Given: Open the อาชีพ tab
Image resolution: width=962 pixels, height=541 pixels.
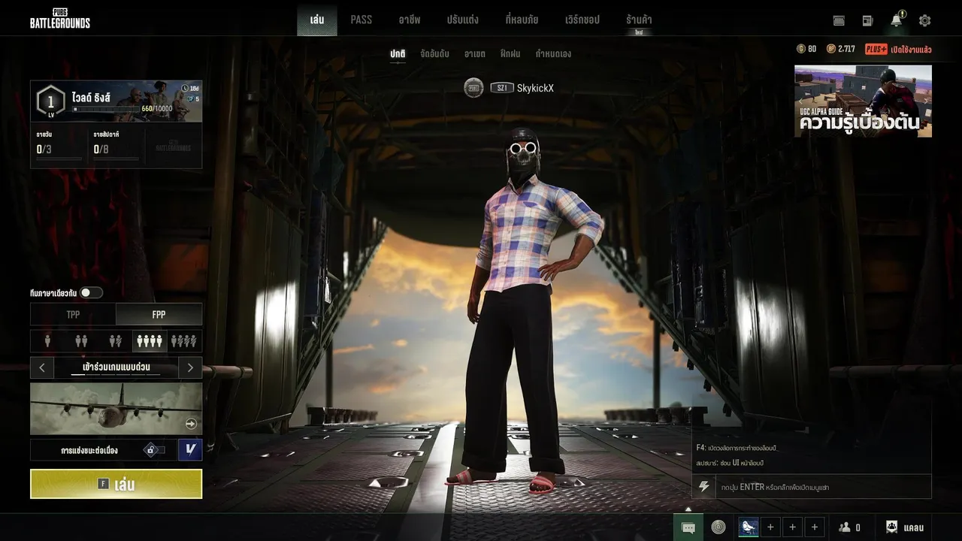Looking at the screenshot, I should pos(410,20).
